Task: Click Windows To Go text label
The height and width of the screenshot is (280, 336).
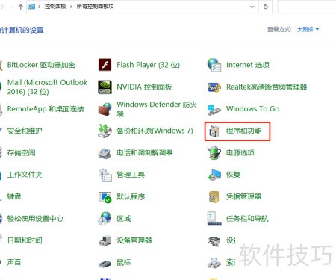Action: coord(252,109)
